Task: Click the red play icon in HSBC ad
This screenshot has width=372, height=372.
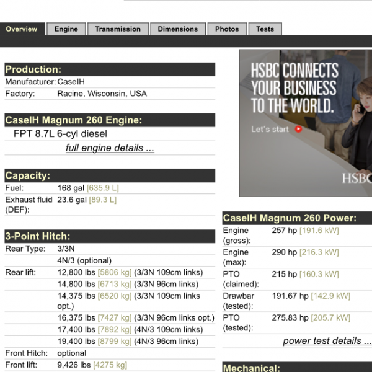Action: pyautogui.click(x=298, y=129)
